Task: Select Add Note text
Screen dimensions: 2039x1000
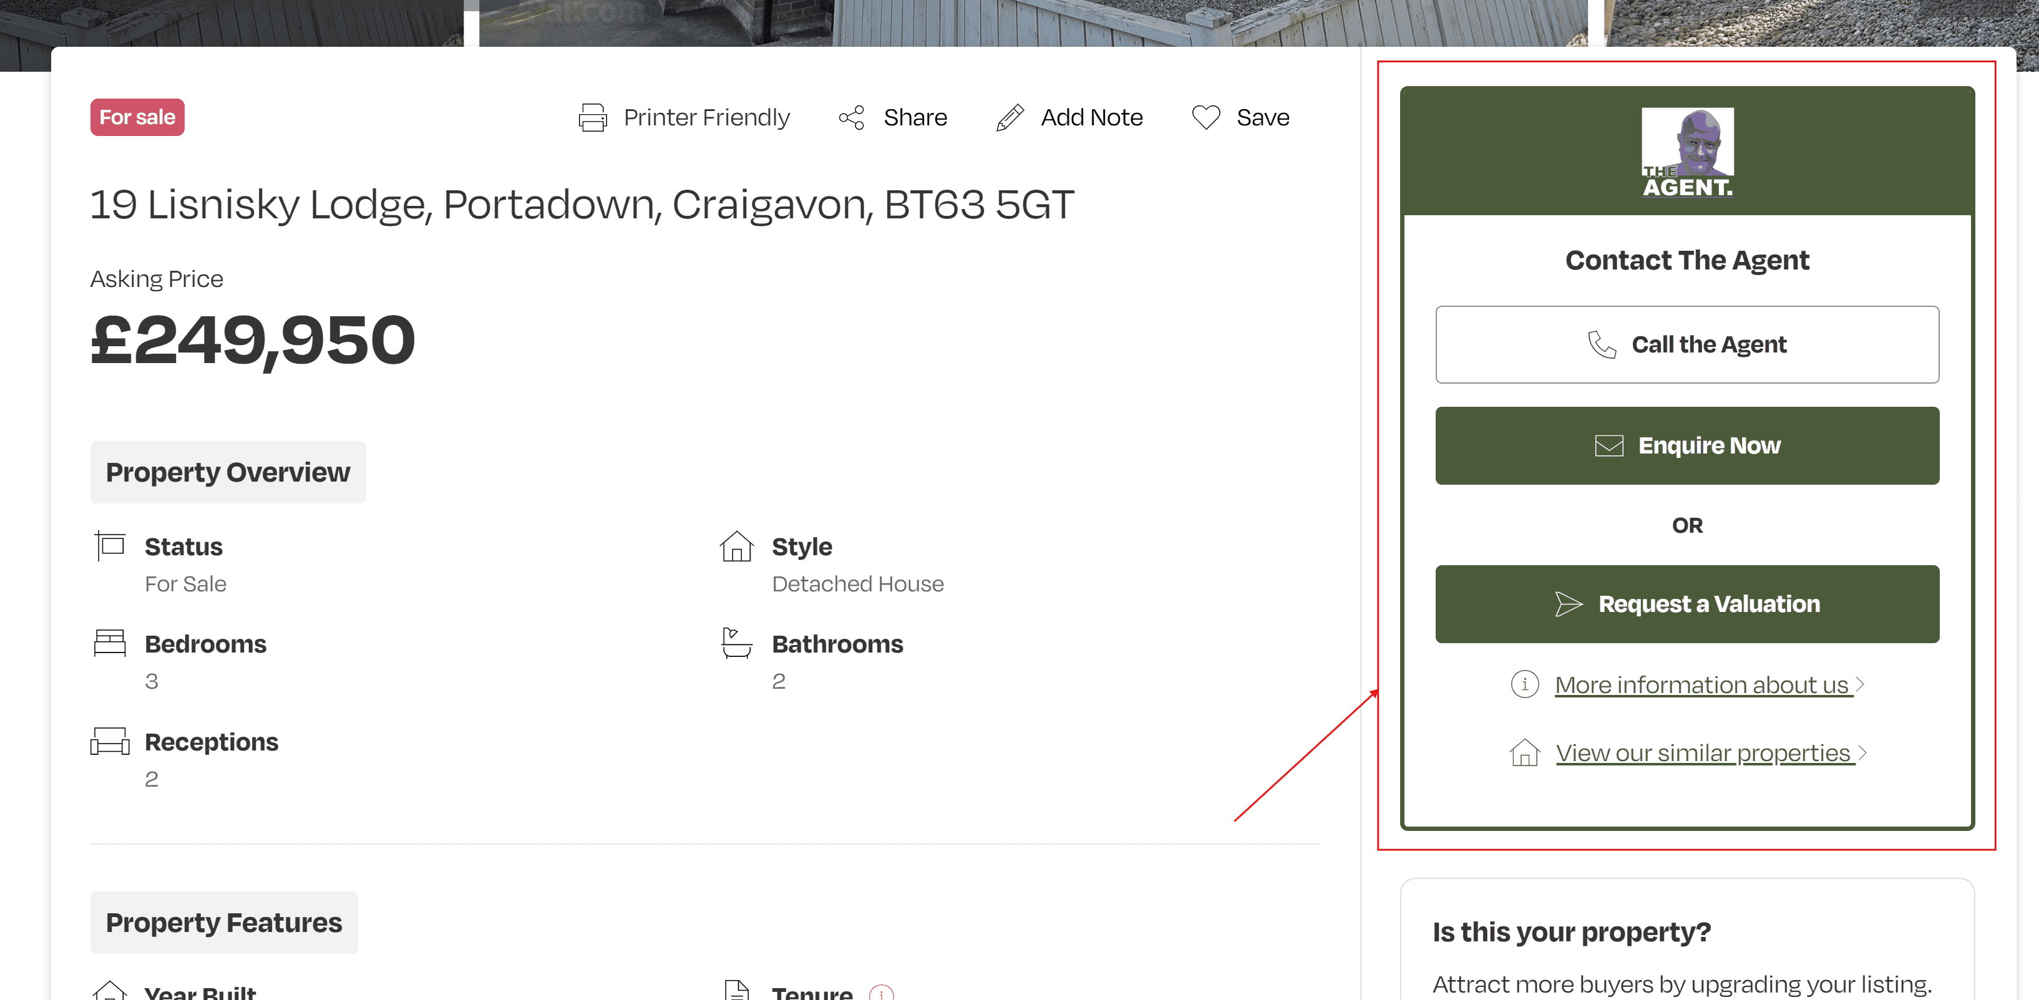Action: coord(1091,117)
